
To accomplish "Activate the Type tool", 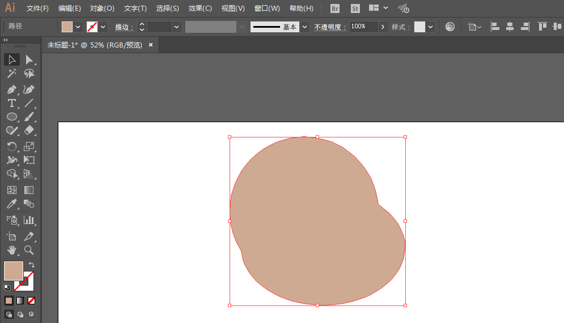I will (11, 103).
